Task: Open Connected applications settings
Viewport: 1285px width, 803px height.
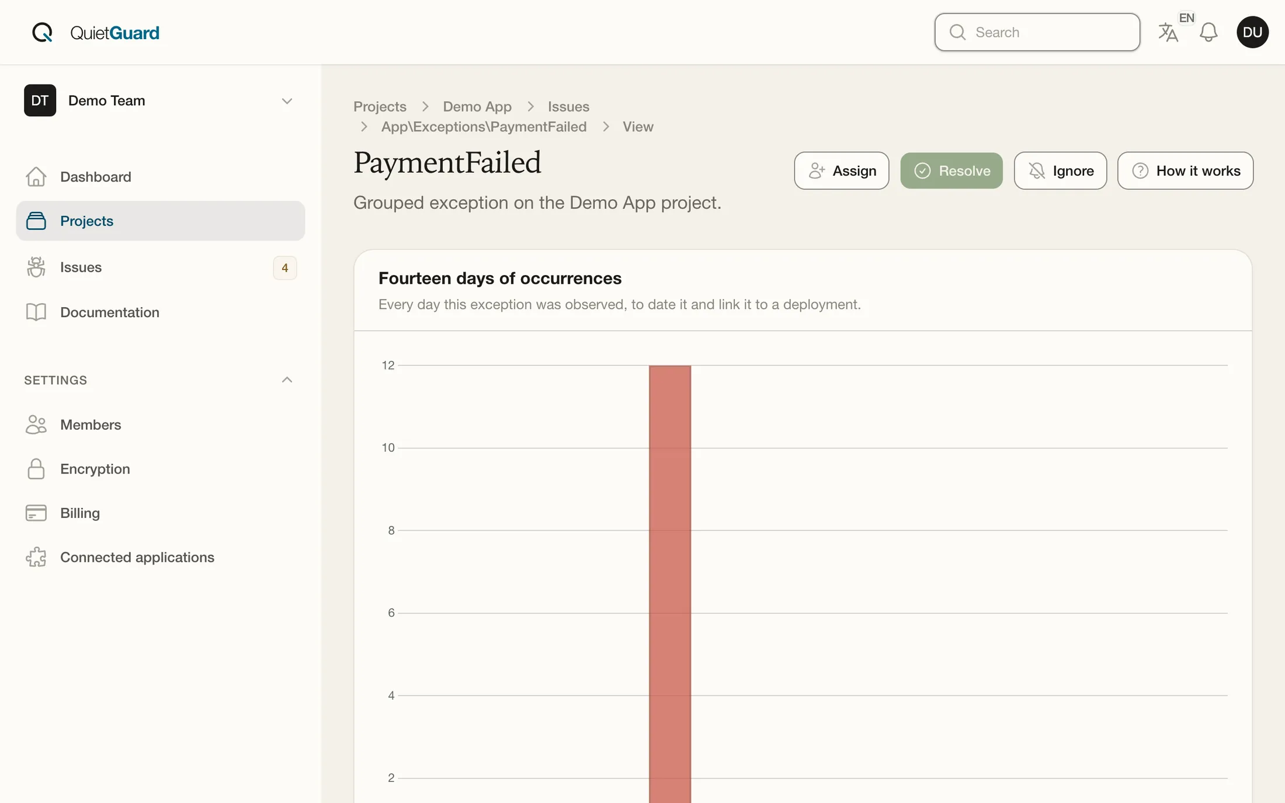Action: [161, 557]
